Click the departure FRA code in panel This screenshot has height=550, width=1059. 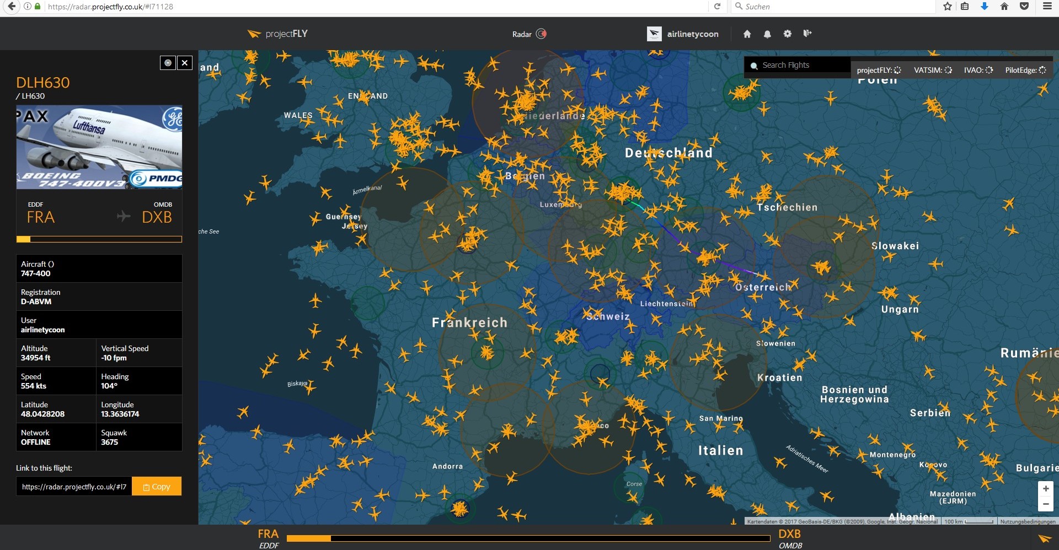pyautogui.click(x=41, y=217)
